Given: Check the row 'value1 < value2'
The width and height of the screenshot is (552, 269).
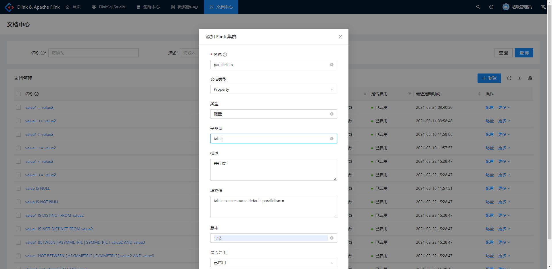Looking at the screenshot, I should (18, 161).
